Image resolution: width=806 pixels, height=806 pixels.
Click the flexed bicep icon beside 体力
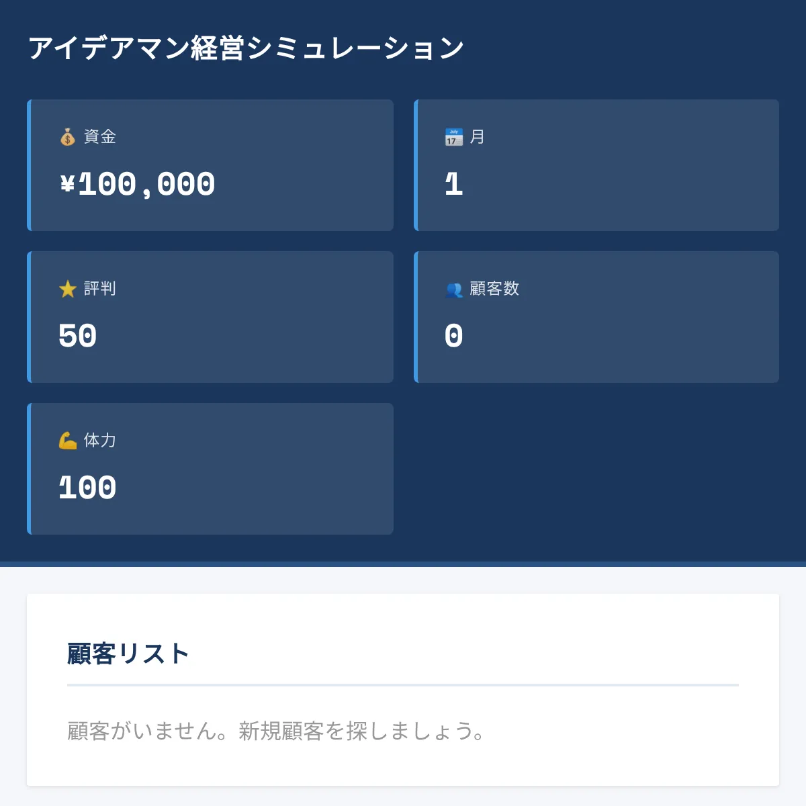[x=67, y=441]
